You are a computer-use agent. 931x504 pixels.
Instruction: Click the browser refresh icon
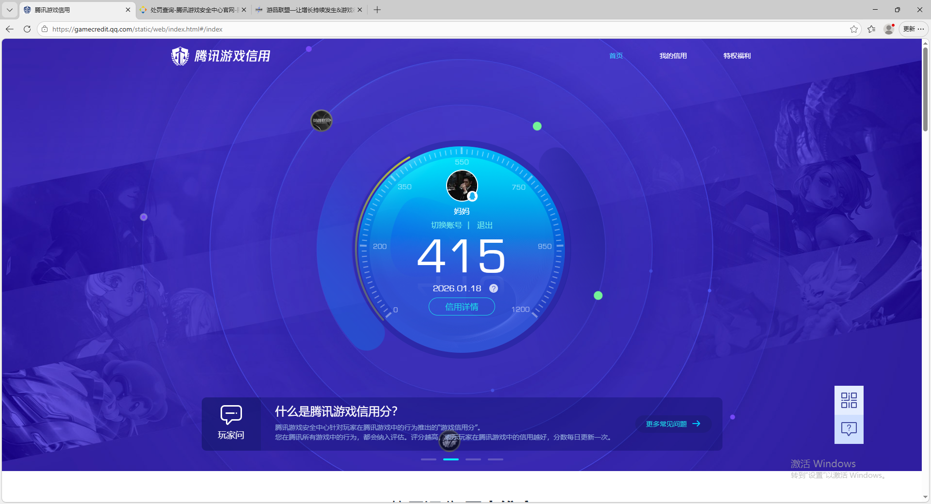pyautogui.click(x=27, y=29)
